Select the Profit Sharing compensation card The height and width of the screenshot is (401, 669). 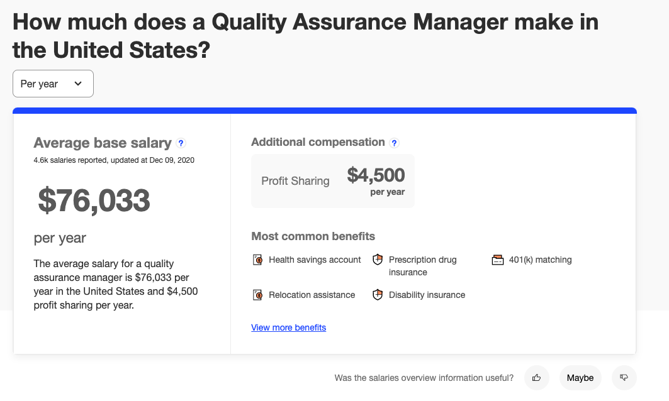[x=332, y=181]
